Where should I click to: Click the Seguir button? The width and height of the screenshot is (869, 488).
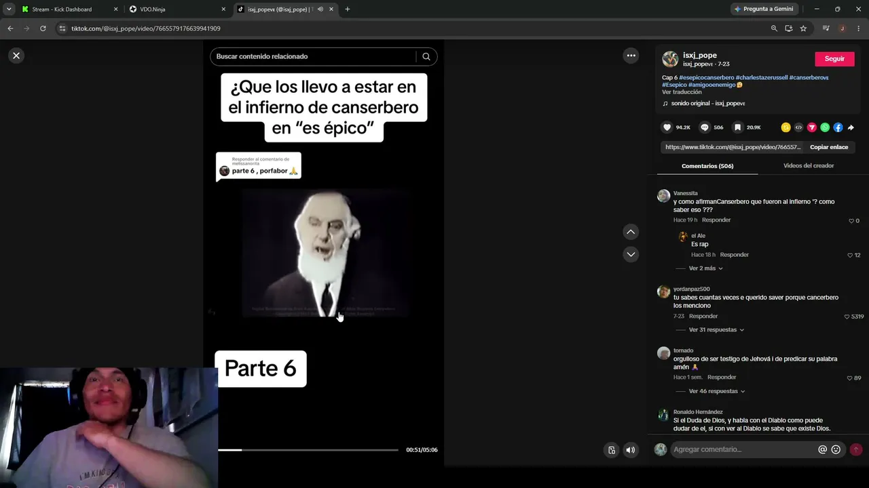point(834,59)
